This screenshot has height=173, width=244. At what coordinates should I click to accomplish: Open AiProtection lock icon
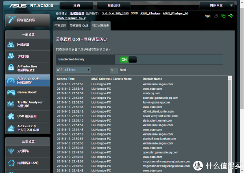(11, 67)
